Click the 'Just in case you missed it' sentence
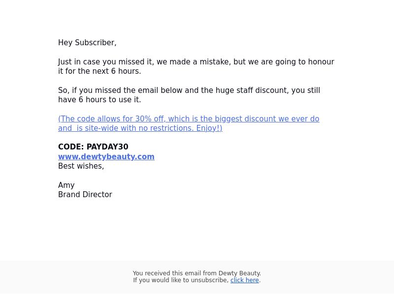 (x=196, y=62)
